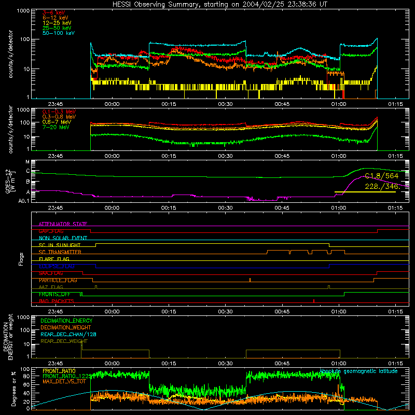Screen dimensions: 415x415
Task: Click the 00:15 time tick under the Flags plot
Action: click(x=169, y=312)
